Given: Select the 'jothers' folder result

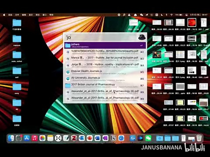Looking at the screenshot, I should pos(105,45).
